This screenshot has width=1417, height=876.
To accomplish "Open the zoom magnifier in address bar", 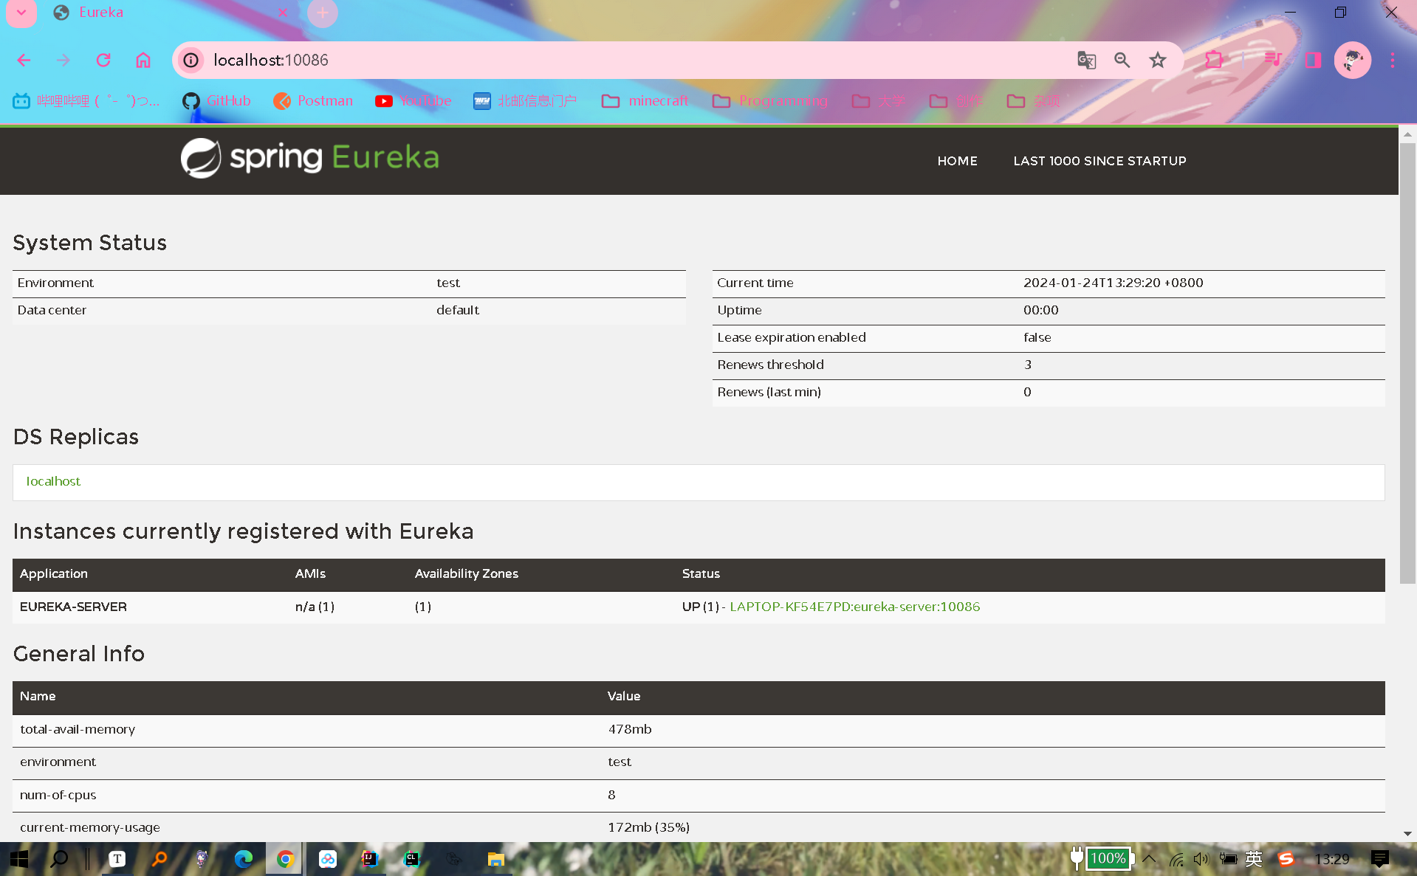I will coord(1122,61).
